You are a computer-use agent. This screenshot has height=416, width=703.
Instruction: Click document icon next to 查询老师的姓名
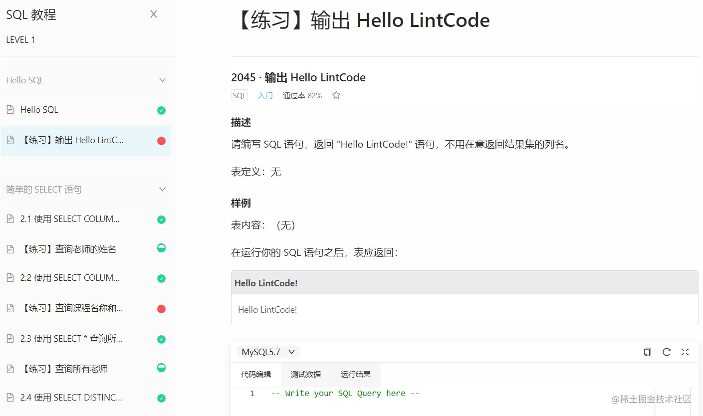pos(10,249)
